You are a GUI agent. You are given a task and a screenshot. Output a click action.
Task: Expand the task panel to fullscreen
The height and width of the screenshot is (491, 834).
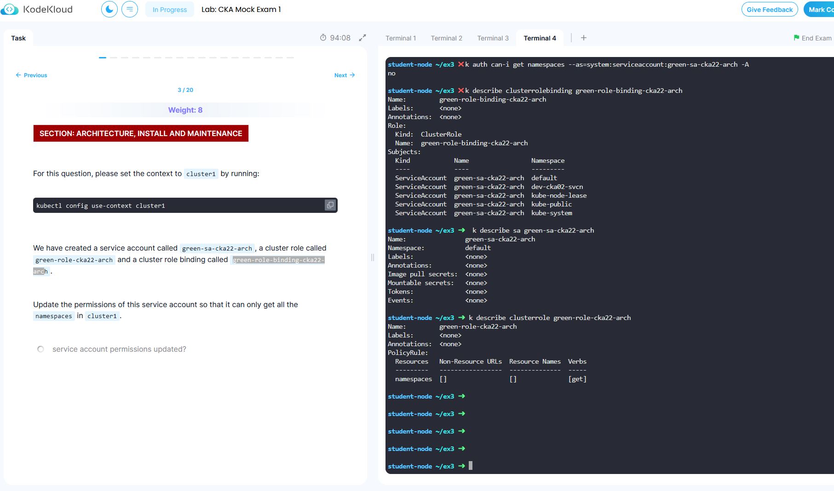362,38
